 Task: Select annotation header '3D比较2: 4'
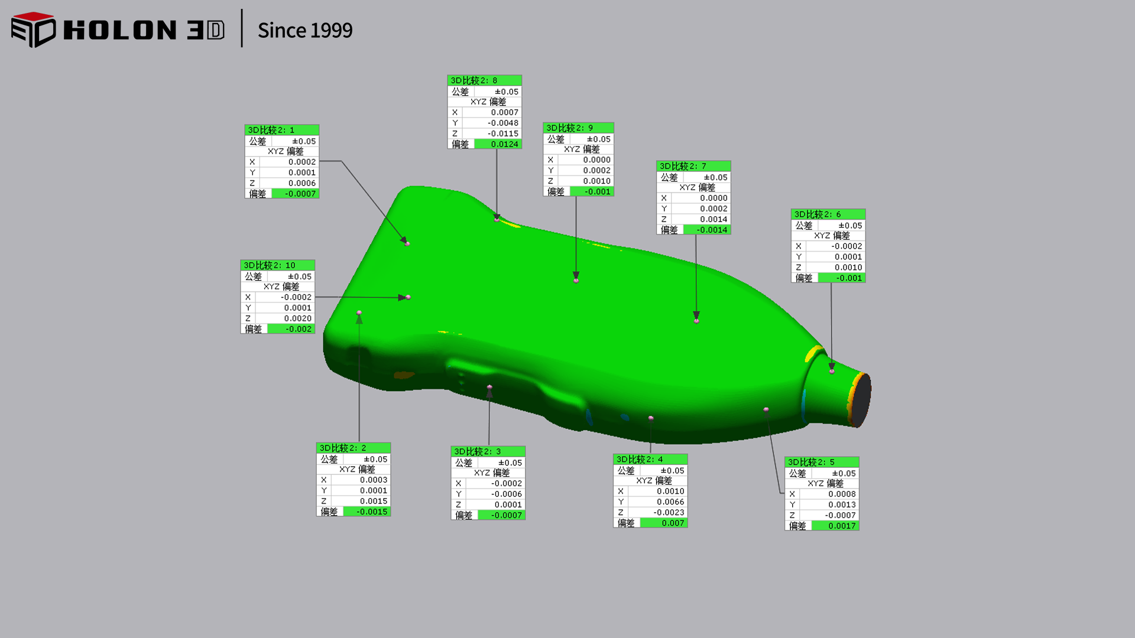(650, 459)
